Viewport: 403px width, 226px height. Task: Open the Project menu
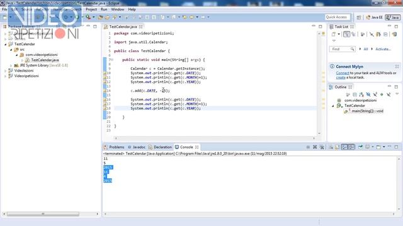[91, 9]
